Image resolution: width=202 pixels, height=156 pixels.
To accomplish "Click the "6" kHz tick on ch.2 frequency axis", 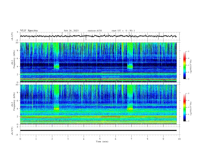I will [x=18, y=101].
